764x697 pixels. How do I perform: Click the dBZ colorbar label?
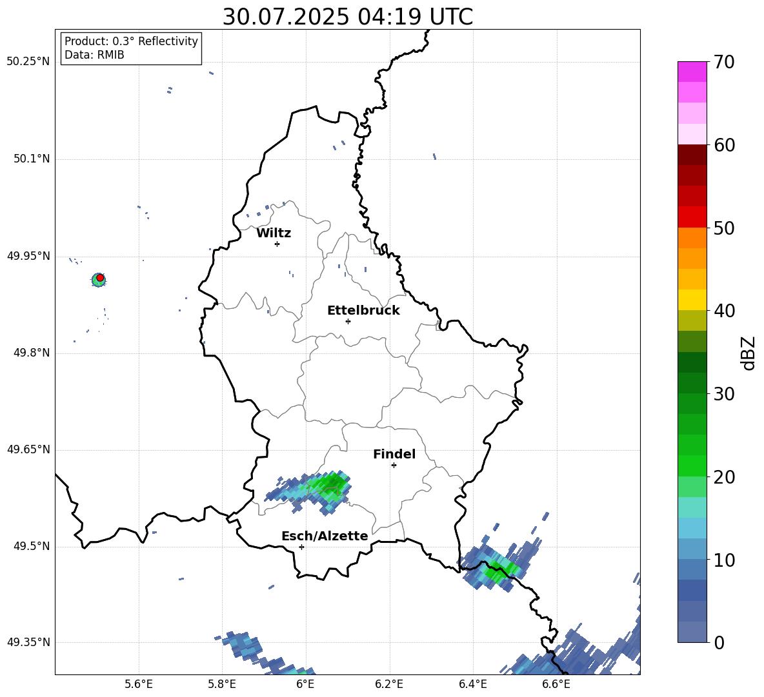coord(748,353)
